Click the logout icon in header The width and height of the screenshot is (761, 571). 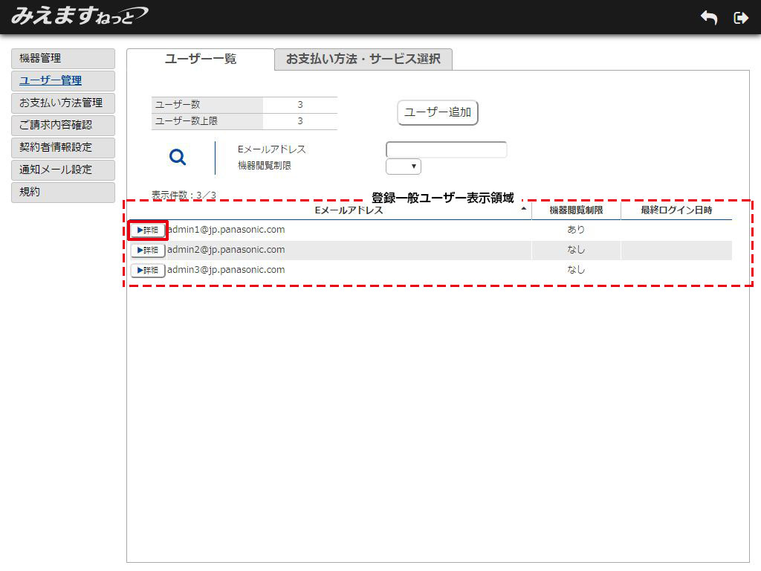point(740,18)
